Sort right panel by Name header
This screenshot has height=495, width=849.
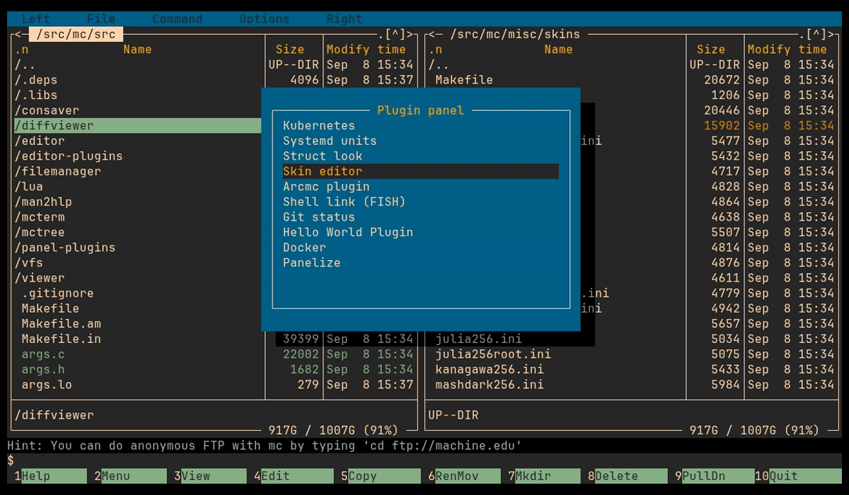pos(558,49)
